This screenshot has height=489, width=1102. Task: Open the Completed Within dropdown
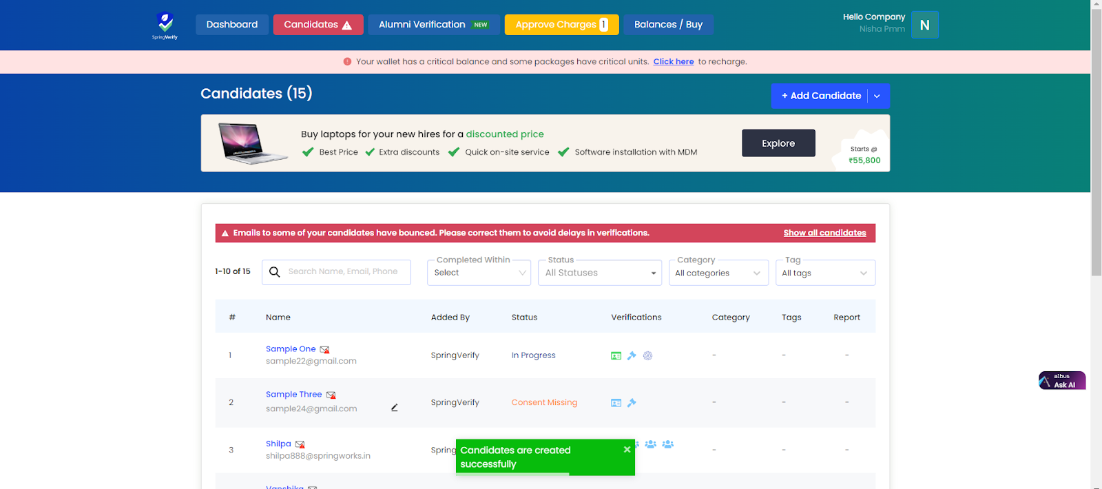[x=479, y=273]
